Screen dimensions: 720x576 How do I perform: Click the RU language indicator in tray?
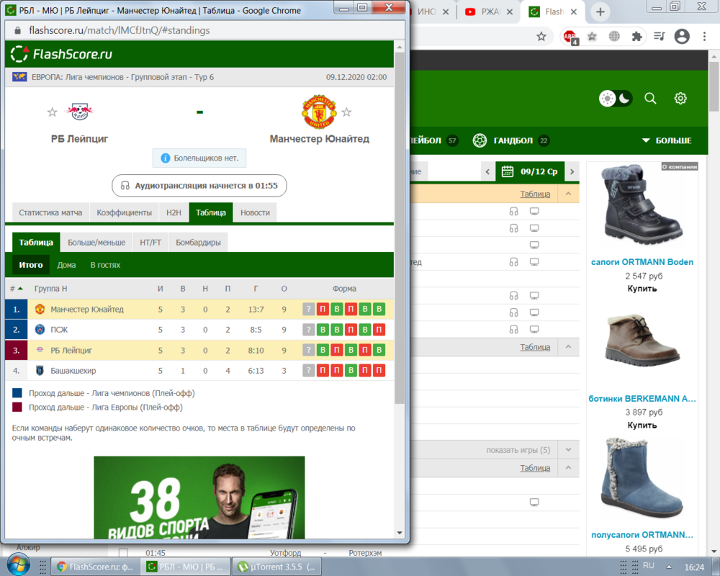(649, 566)
